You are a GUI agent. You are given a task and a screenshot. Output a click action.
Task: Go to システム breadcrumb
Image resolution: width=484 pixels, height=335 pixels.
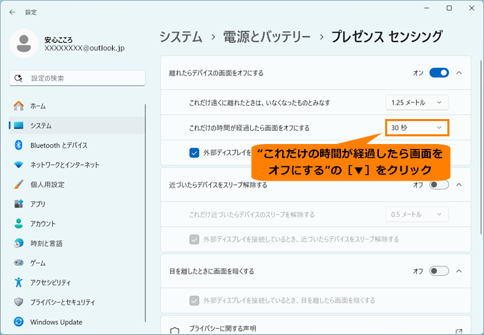pyautogui.click(x=181, y=37)
